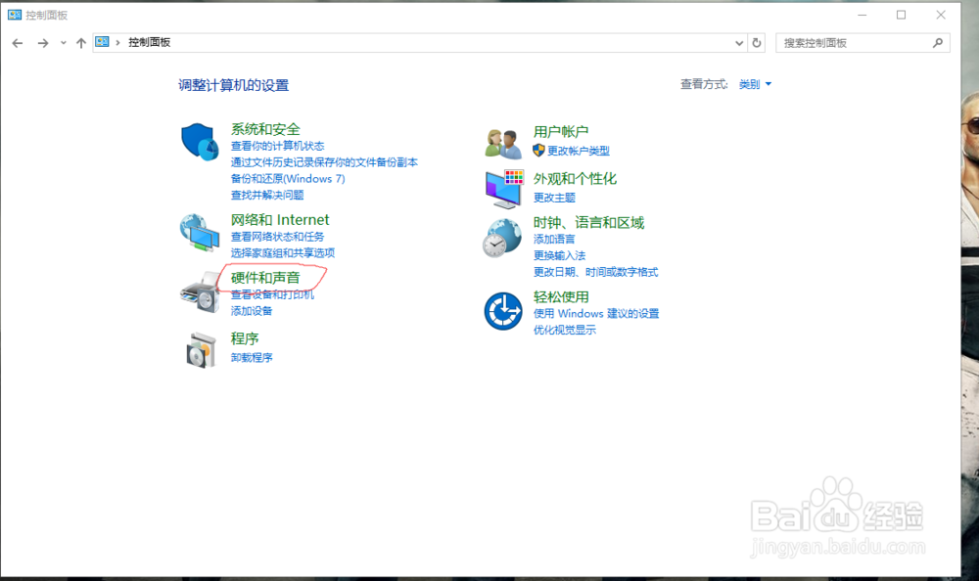Open the 类别 (Category) view mode dropdown
The height and width of the screenshot is (581, 979).
click(748, 84)
